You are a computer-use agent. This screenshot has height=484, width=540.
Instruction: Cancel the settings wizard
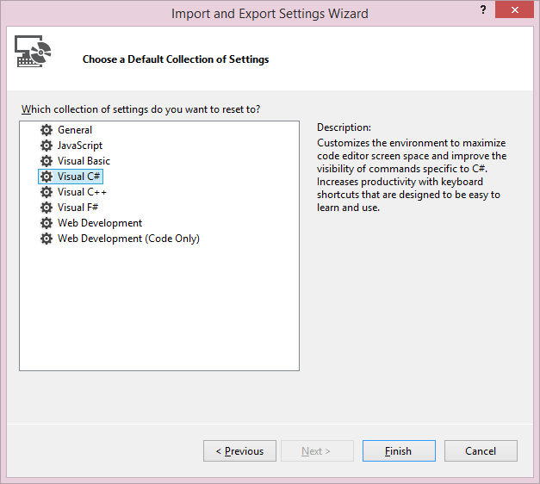481,450
